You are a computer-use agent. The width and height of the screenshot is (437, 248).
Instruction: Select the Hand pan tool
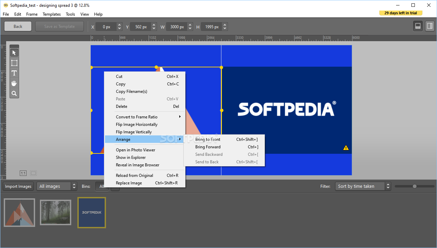[14, 83]
